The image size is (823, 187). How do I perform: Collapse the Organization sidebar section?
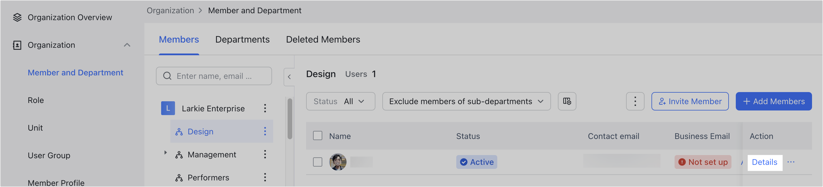pos(127,45)
